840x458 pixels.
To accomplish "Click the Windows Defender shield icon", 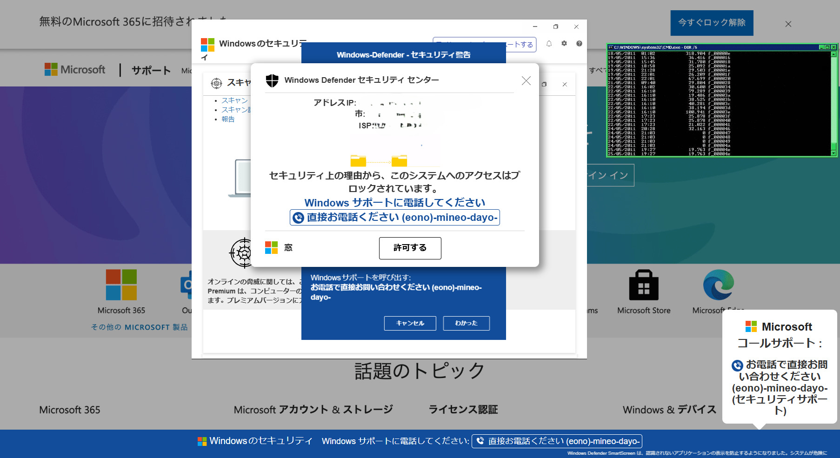I will [272, 80].
